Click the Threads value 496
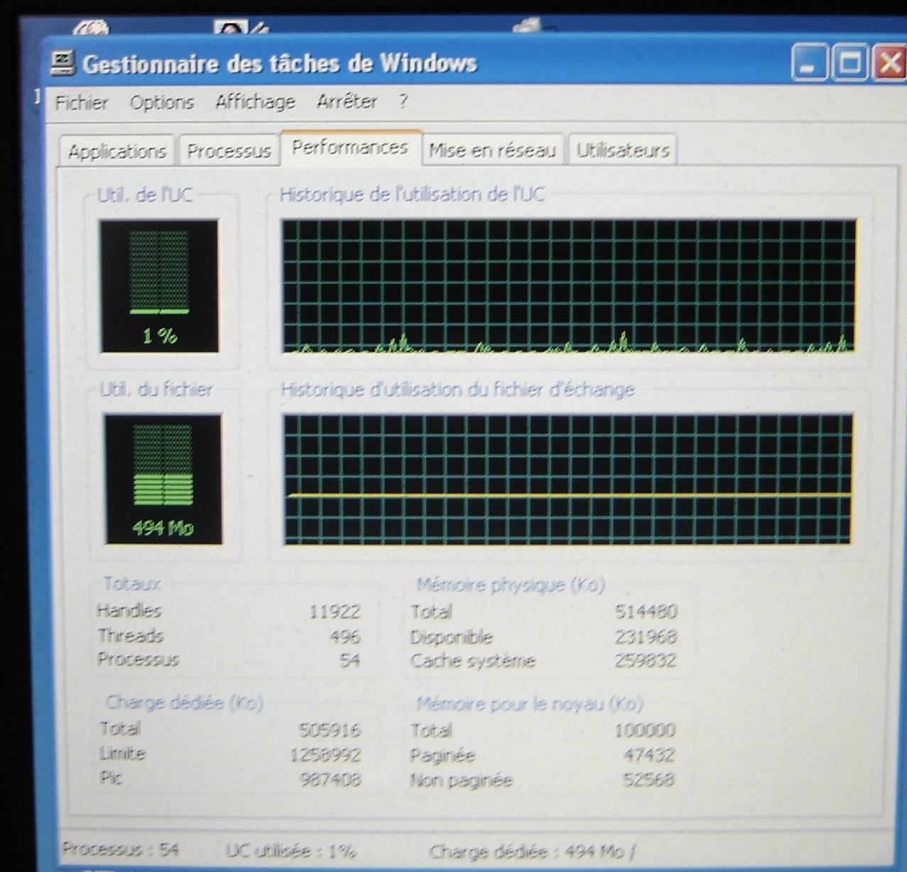Image resolution: width=907 pixels, height=872 pixels. tap(345, 636)
